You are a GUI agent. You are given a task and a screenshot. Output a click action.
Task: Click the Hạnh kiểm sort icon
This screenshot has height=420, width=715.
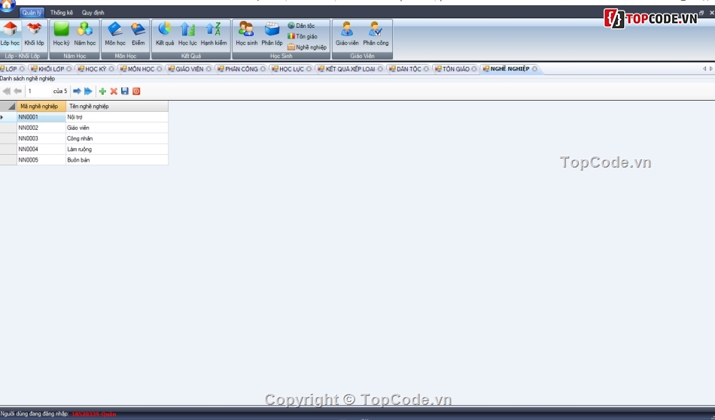coord(213,34)
